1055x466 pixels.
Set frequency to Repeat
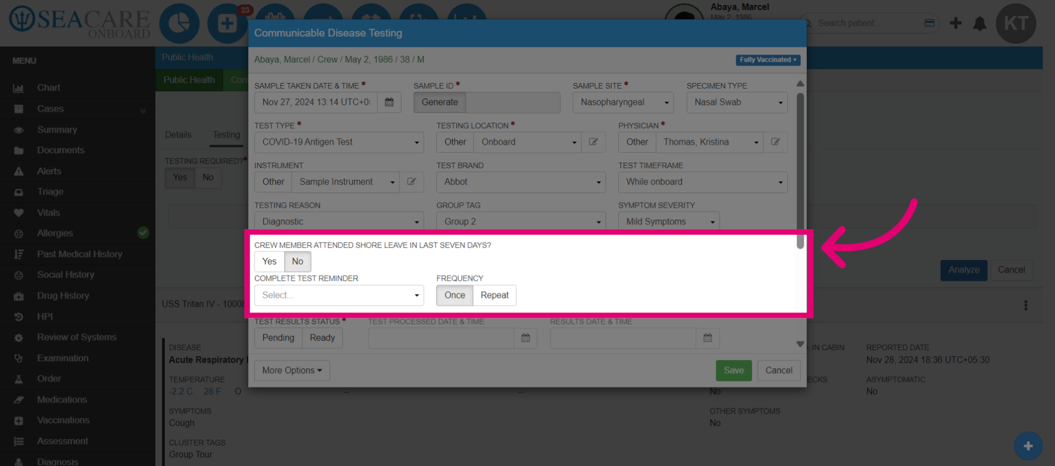click(495, 295)
